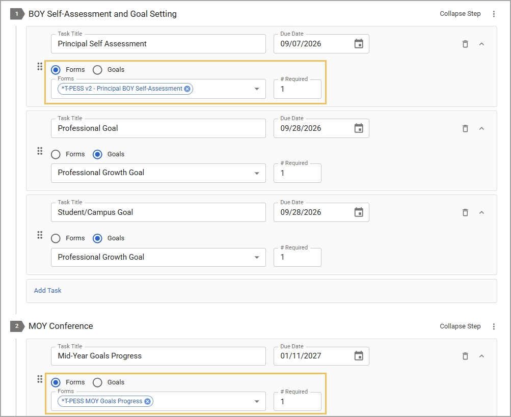The height and width of the screenshot is (417, 511).
Task: Collapse the Principal Self Assessment task chevron
Action: (x=481, y=44)
